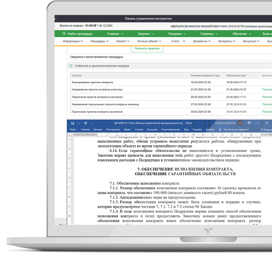
Task: Click the magnifier icon beside Найти процедуру
Action: [65, 33]
